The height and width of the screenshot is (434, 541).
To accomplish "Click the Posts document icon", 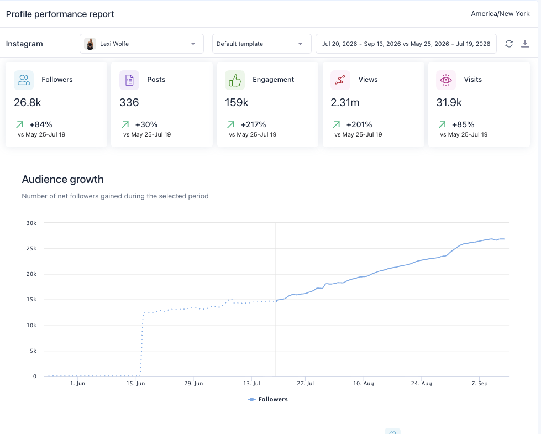I will tap(129, 80).
